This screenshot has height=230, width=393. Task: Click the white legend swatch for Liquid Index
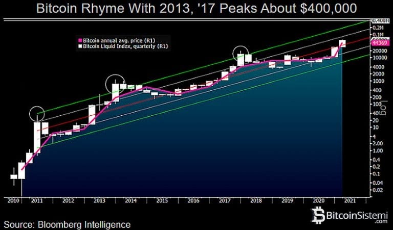pos(79,46)
